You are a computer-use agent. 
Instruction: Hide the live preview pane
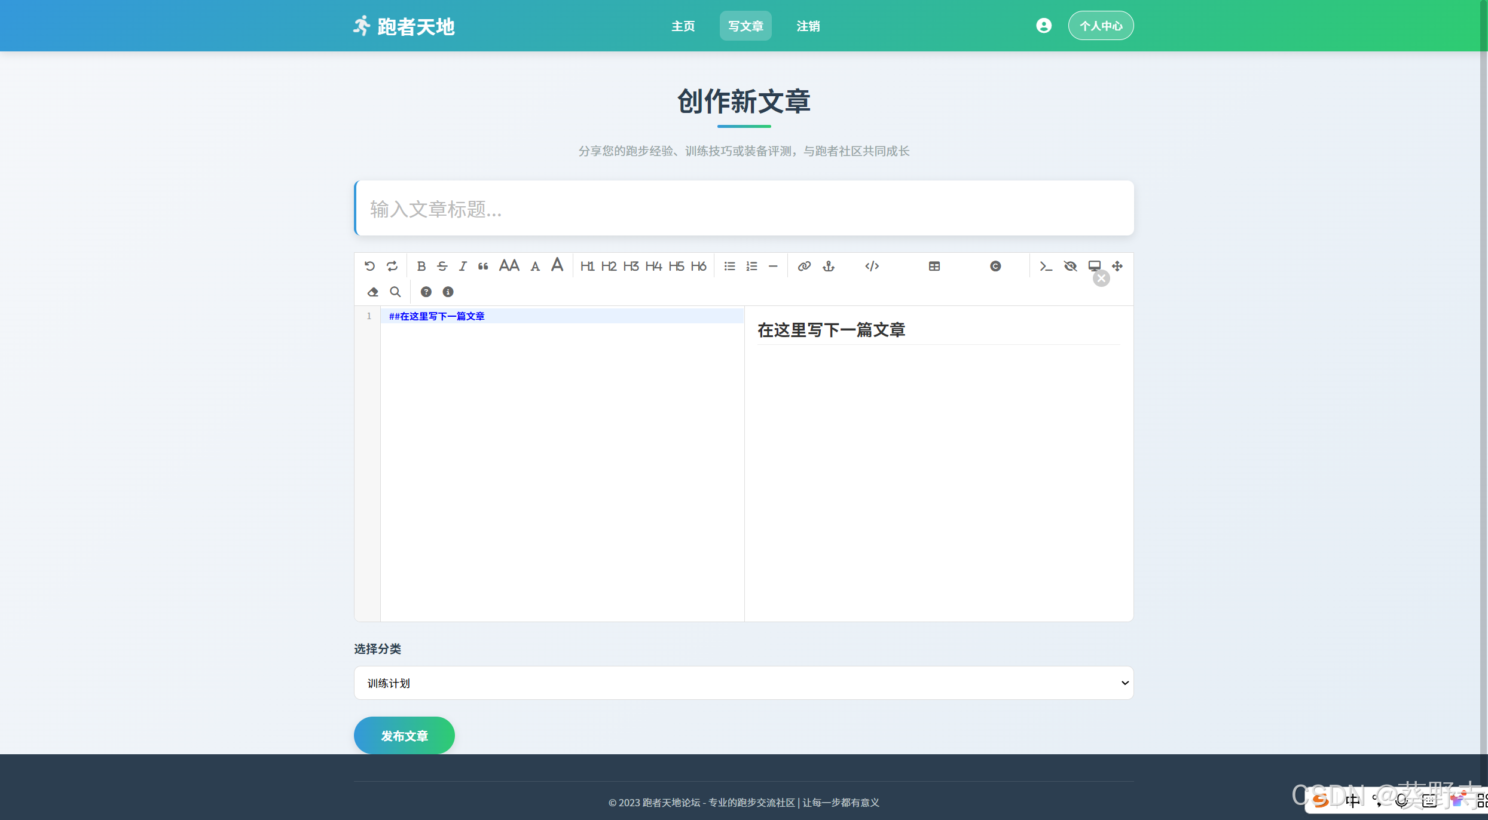(x=1070, y=266)
